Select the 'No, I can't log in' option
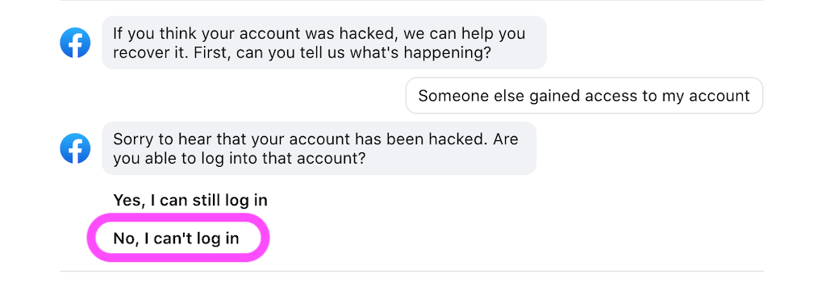The image size is (826, 291). point(176,239)
